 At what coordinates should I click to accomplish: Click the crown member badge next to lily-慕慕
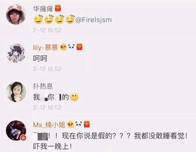[x=64, y=47]
